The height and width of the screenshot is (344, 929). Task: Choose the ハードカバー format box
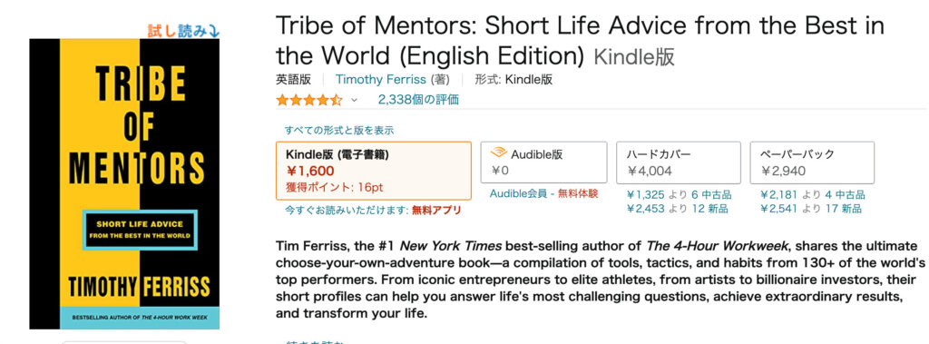(x=679, y=162)
